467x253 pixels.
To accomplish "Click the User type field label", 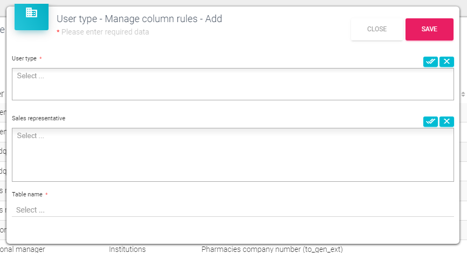I will tap(24, 58).
